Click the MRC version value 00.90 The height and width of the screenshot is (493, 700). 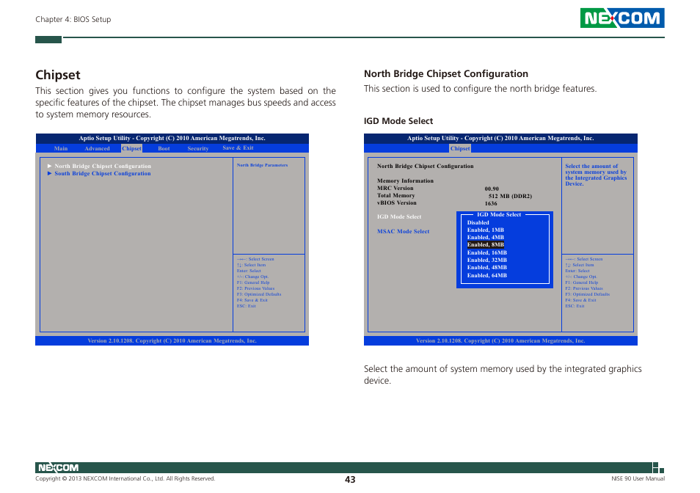[x=492, y=189]
